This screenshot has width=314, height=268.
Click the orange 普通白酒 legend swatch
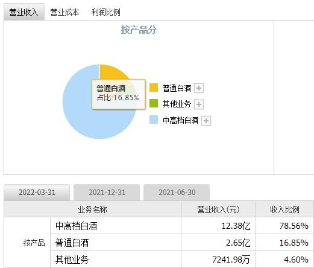pos(154,88)
